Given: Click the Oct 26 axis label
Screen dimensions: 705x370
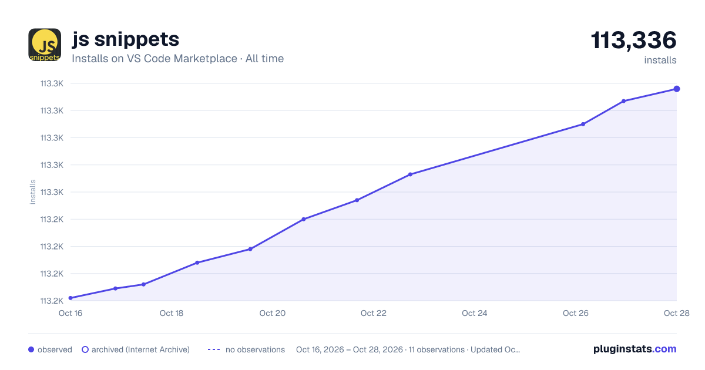Looking at the screenshot, I should (576, 313).
